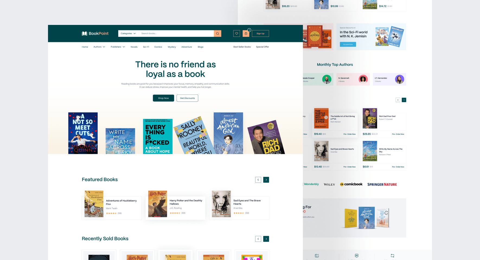Click the $19.40 price text

(318, 134)
